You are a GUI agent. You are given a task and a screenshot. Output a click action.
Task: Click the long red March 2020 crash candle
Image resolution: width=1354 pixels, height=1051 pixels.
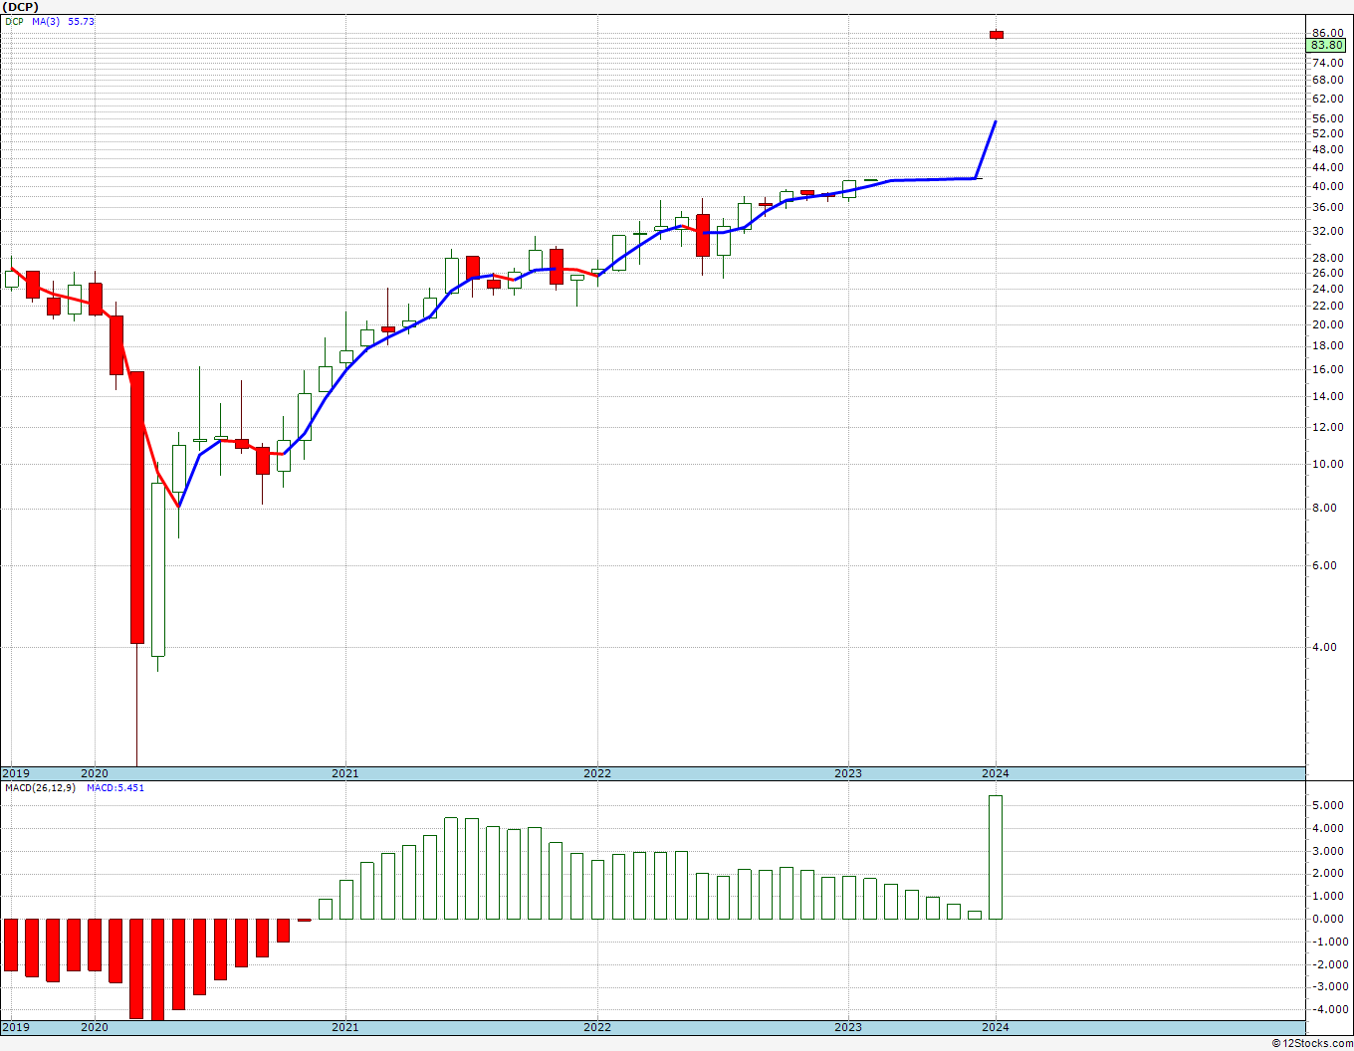tap(136, 508)
